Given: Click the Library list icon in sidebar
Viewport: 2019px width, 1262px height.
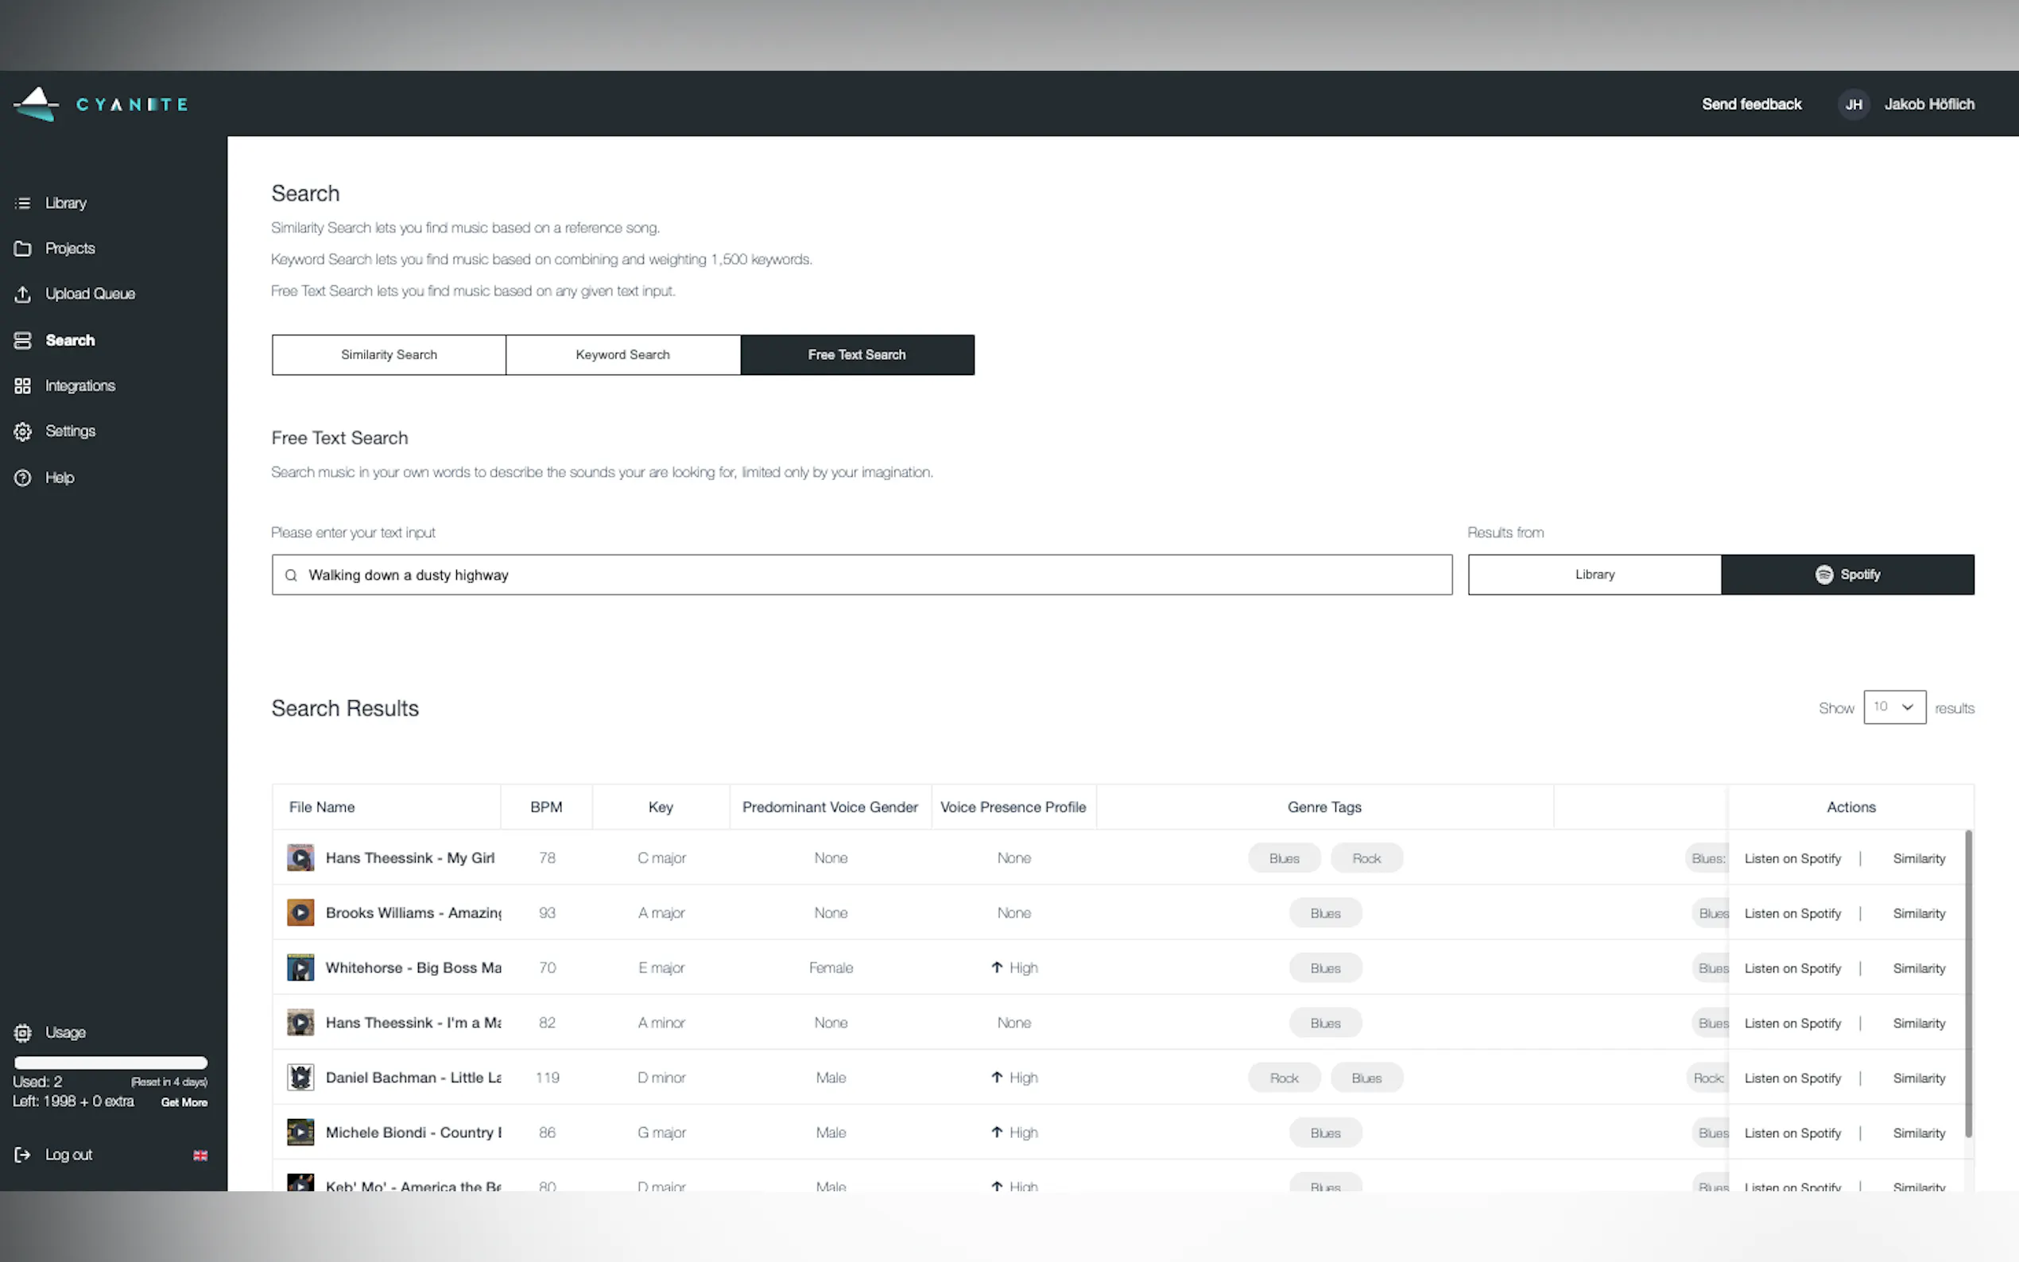Looking at the screenshot, I should (22, 203).
